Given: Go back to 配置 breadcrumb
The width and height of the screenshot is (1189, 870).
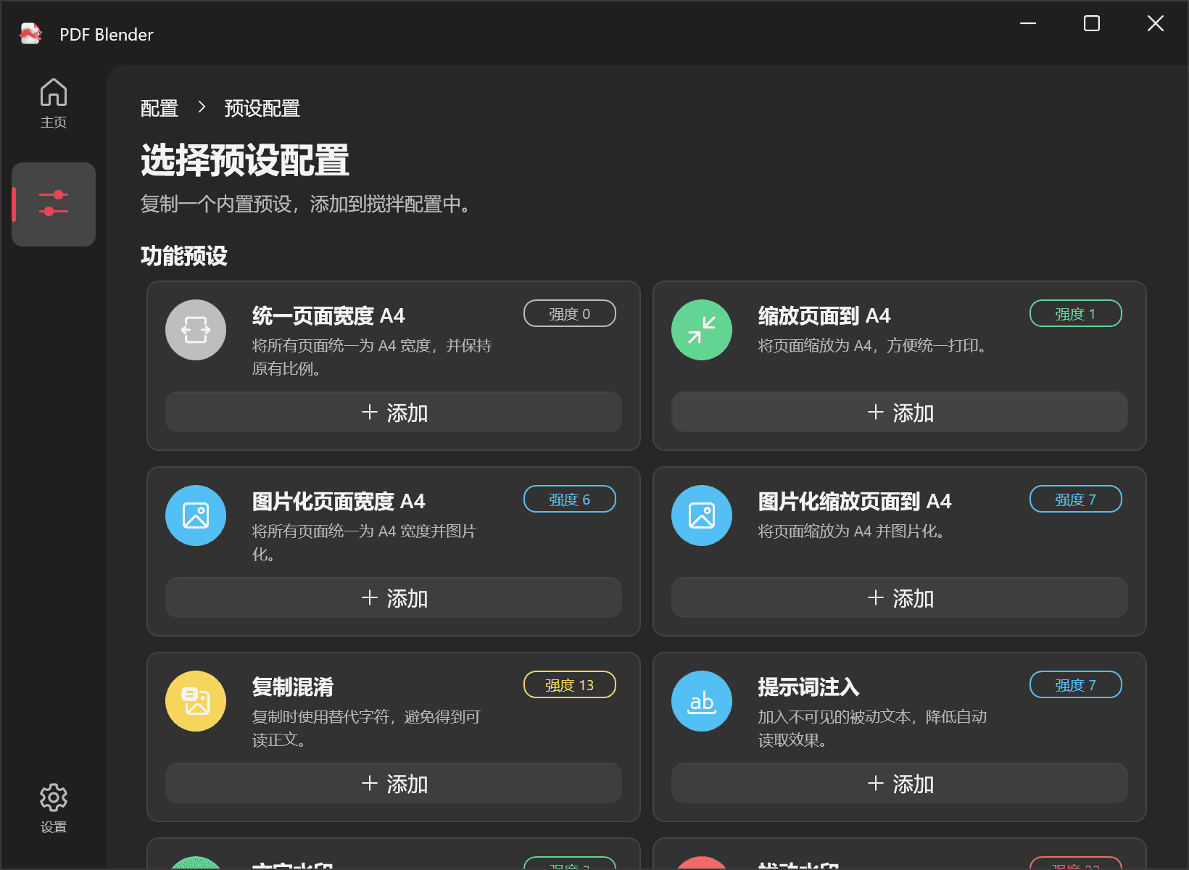Looking at the screenshot, I should tap(159, 108).
